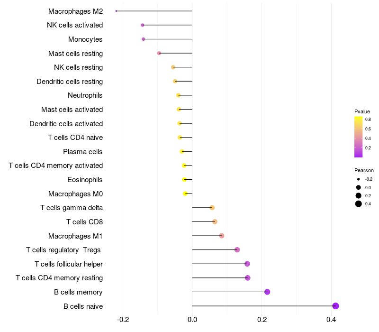Click the B cells naive data point
The image size is (379, 332).
tap(335, 306)
